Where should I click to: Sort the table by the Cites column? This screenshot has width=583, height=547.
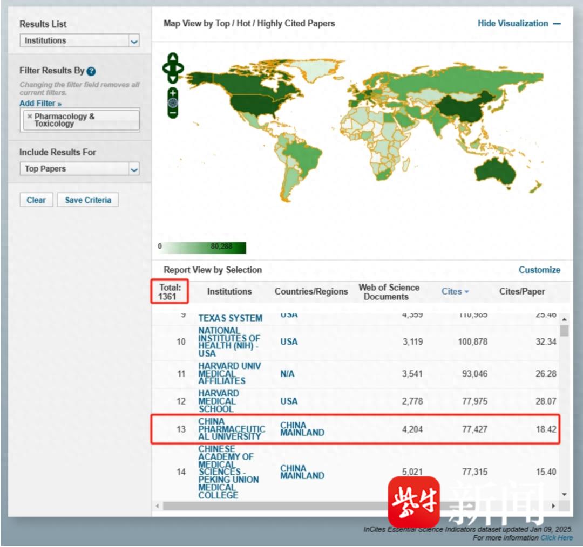(x=455, y=291)
